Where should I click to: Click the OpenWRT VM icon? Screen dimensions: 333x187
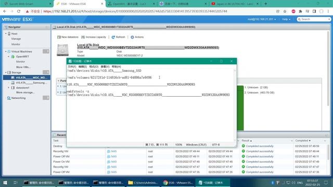[13, 57]
